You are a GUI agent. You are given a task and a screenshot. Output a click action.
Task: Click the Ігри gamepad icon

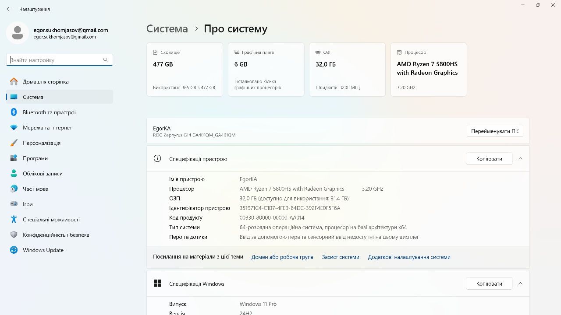[14, 204]
